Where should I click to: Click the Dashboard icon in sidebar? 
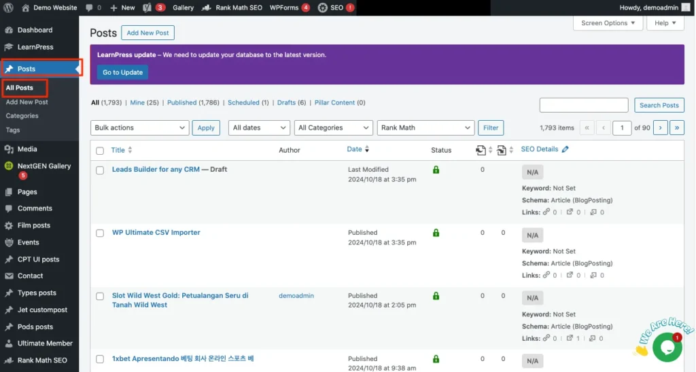[9, 30]
